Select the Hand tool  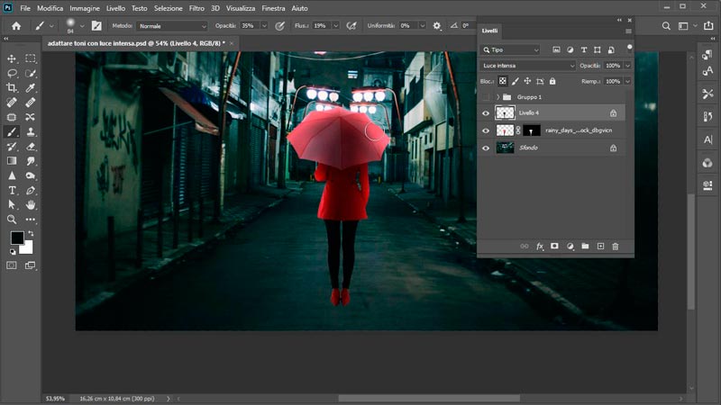click(x=31, y=205)
